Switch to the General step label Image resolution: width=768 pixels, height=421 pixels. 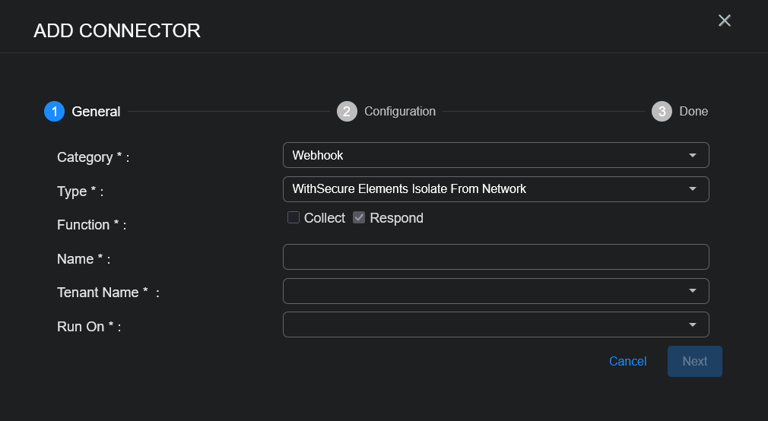(x=96, y=112)
